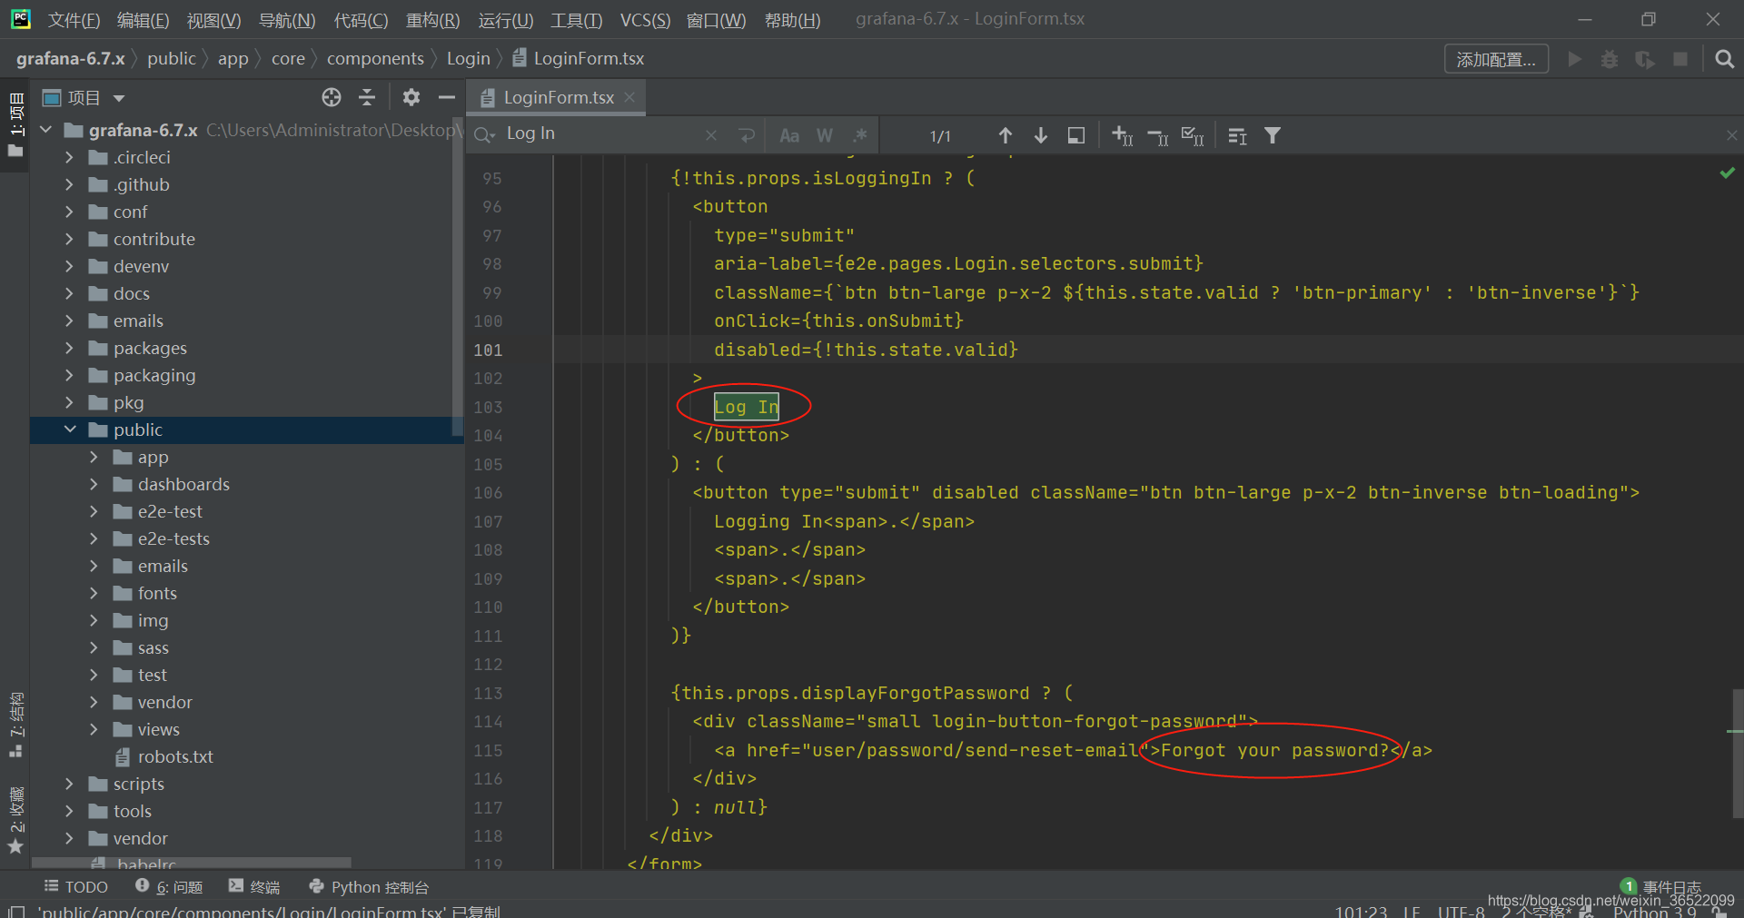Click the Structure side tab 7: 结构
This screenshot has height=918, width=1744.
click(x=15, y=725)
